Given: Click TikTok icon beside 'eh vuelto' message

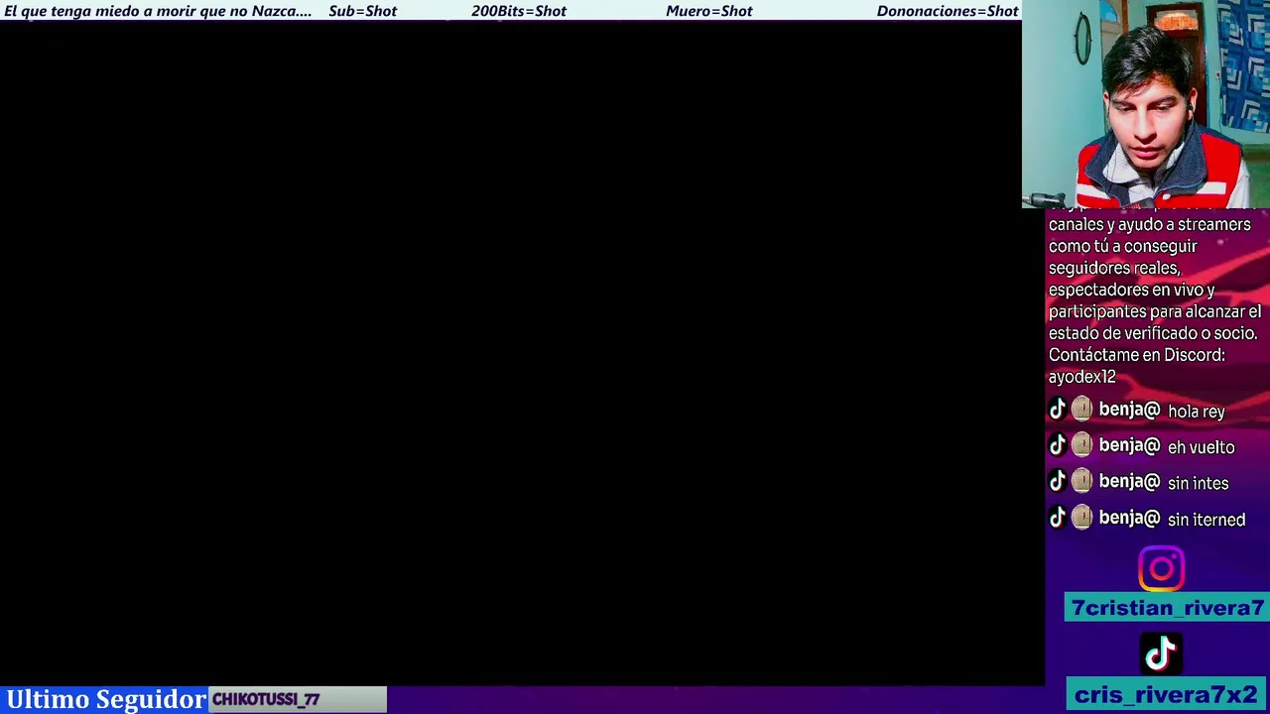Looking at the screenshot, I should (1058, 445).
